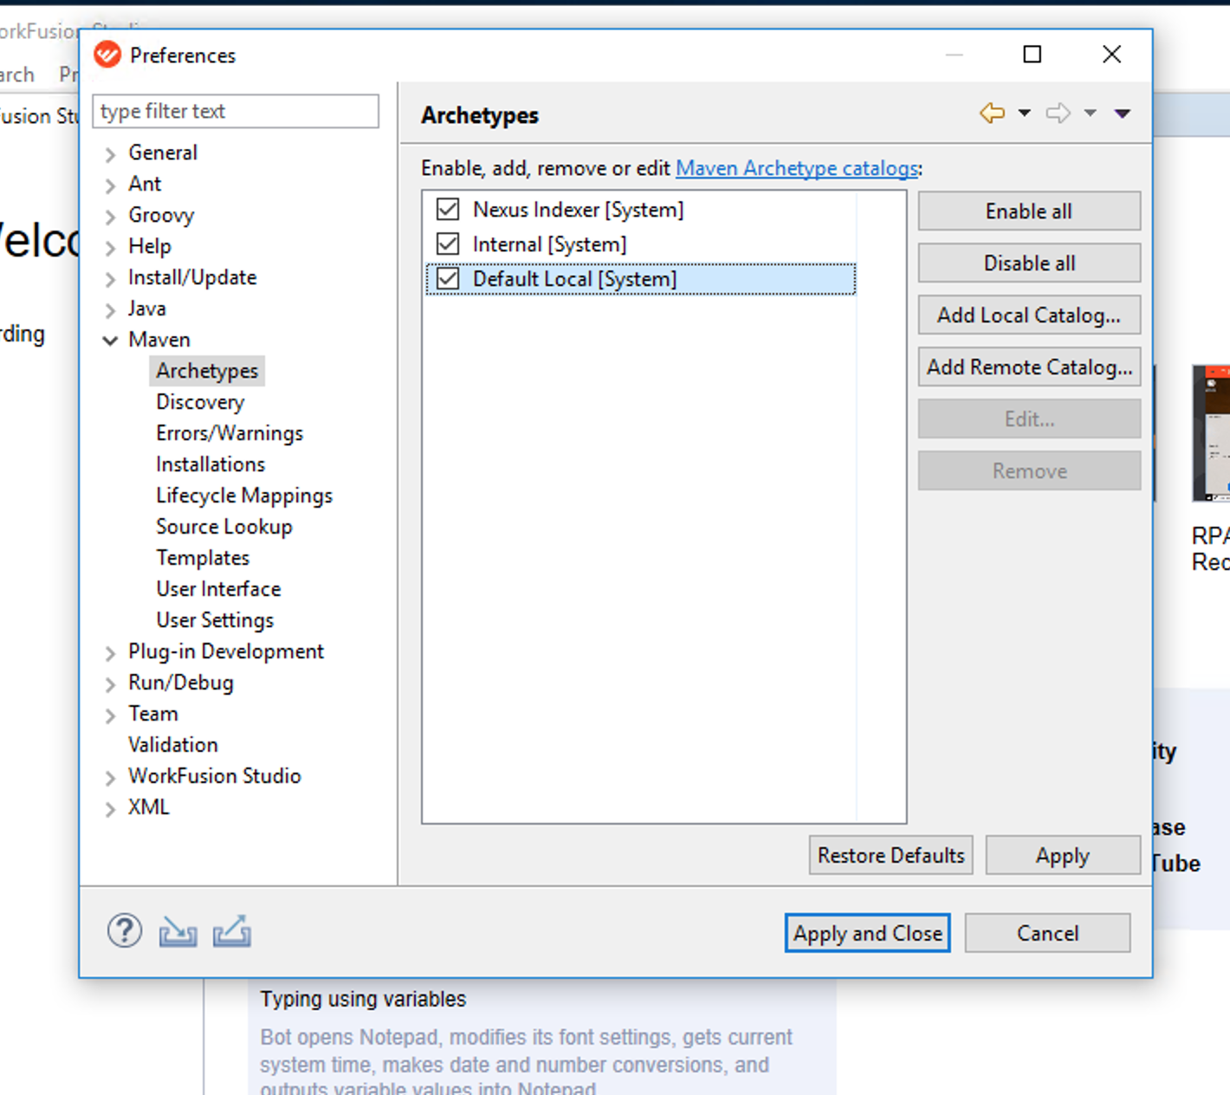Focus the type filter text field
This screenshot has height=1095, width=1230.
(x=236, y=112)
